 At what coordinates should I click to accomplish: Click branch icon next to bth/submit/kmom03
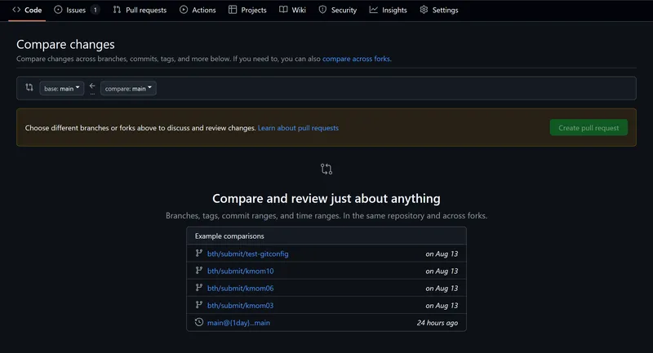[x=199, y=305]
